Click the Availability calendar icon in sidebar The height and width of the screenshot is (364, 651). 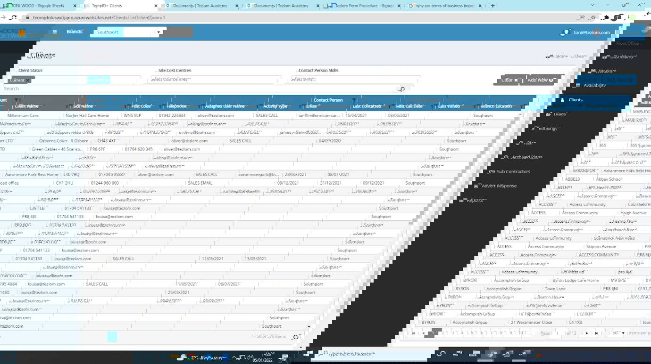[577, 85]
